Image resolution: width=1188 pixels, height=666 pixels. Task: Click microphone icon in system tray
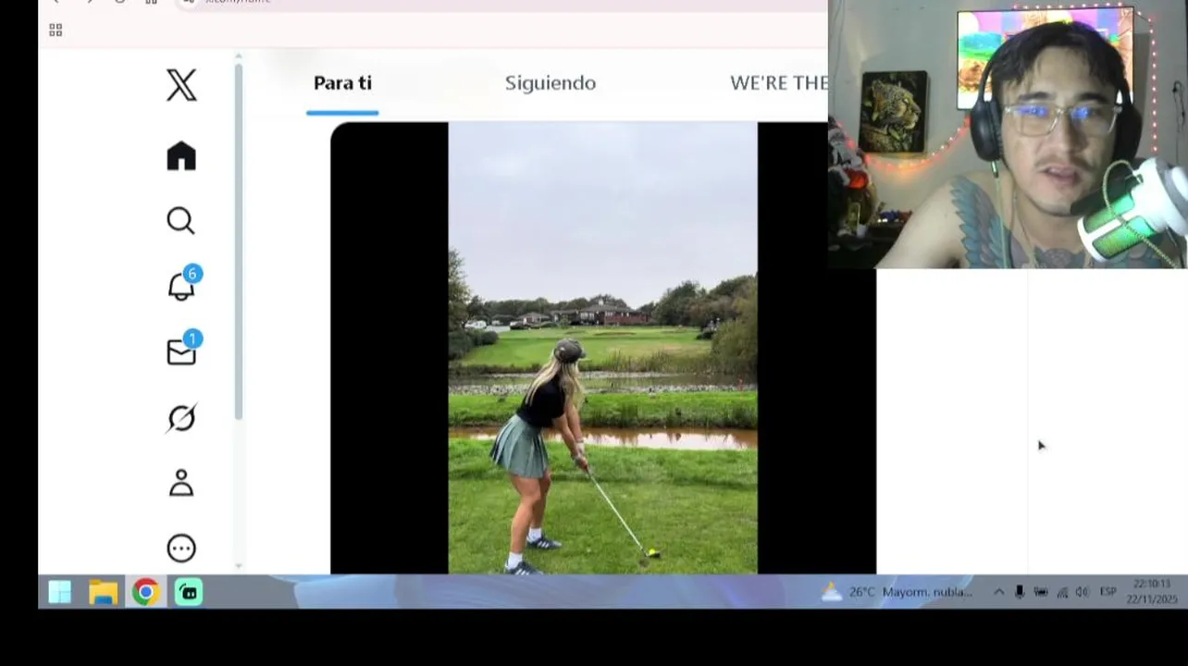coord(1020,592)
